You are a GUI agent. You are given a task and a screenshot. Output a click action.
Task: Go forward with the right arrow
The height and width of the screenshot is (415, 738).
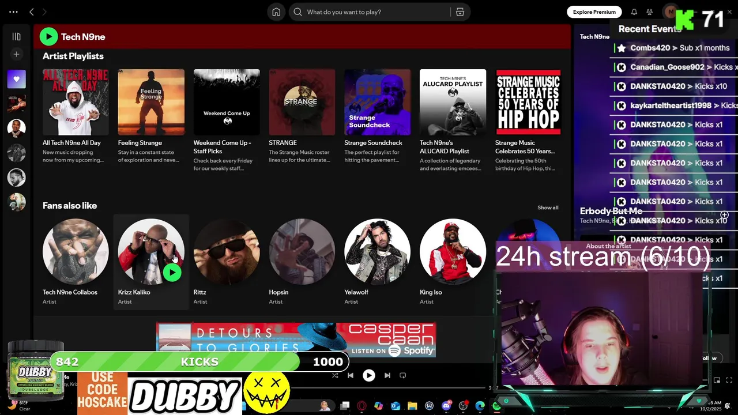coord(44,12)
